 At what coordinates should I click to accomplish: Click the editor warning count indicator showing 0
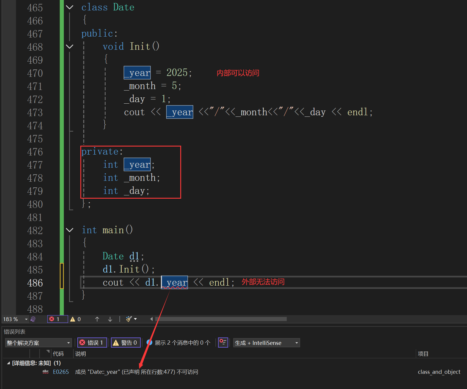click(x=76, y=319)
